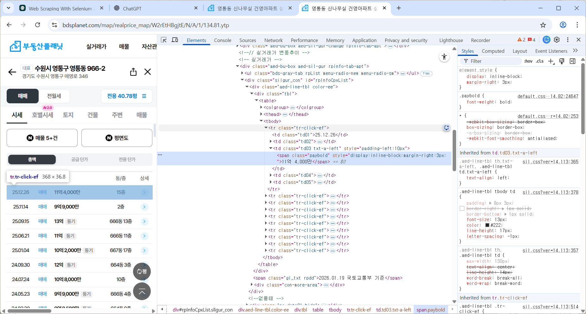Toggle the :hov element state panel
Screen dimensions: 586x314
click(528, 61)
